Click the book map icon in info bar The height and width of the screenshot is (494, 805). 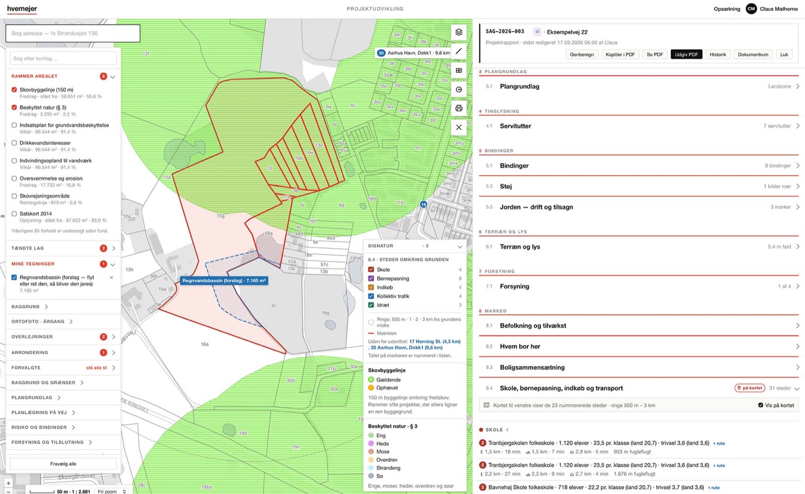tap(487, 405)
